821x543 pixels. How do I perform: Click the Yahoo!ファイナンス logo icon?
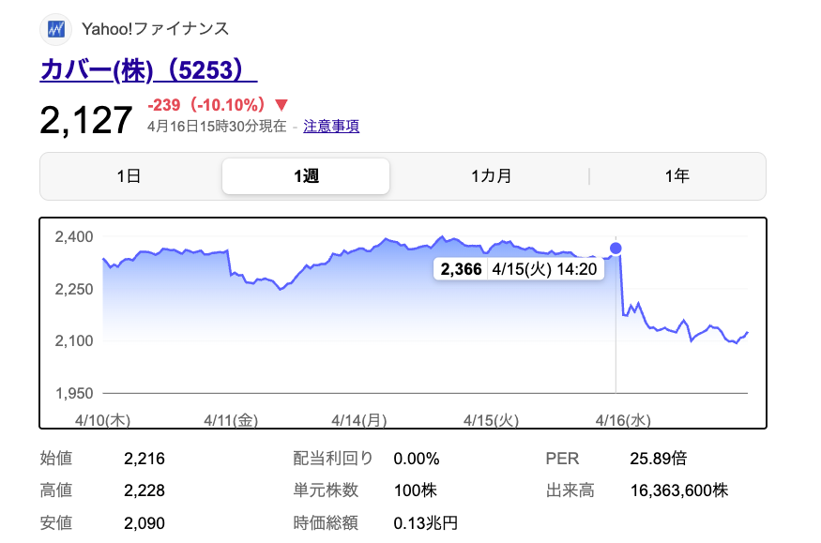(x=56, y=29)
